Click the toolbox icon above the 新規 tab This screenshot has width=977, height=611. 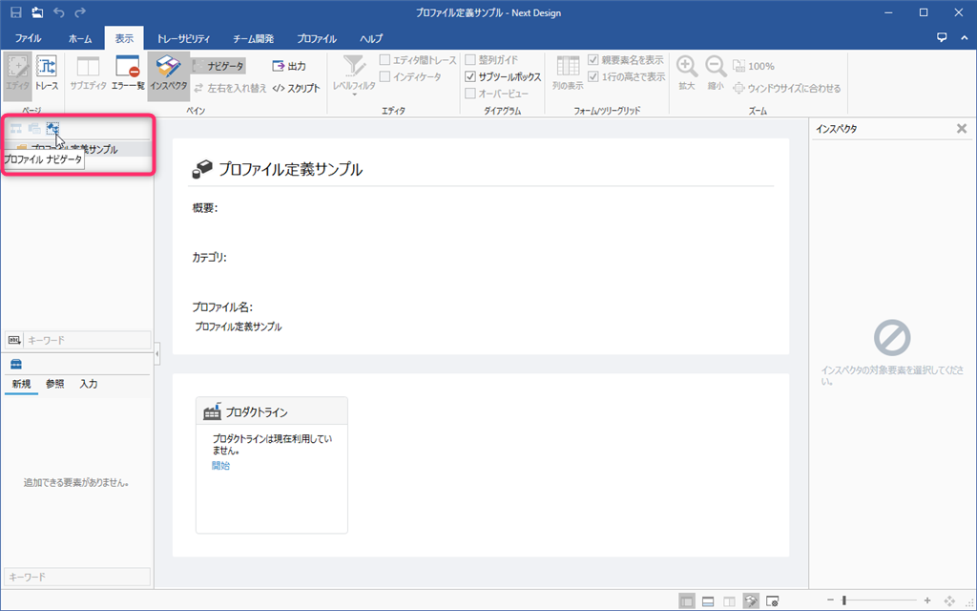coord(15,365)
